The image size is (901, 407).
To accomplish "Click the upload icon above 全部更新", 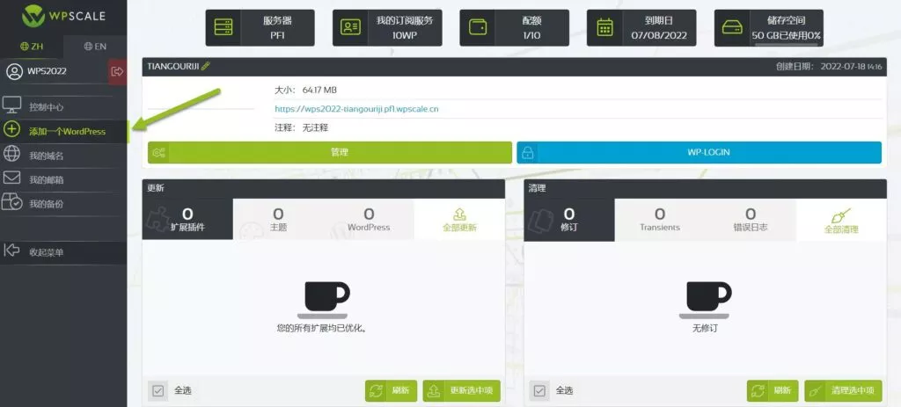I will pos(459,214).
